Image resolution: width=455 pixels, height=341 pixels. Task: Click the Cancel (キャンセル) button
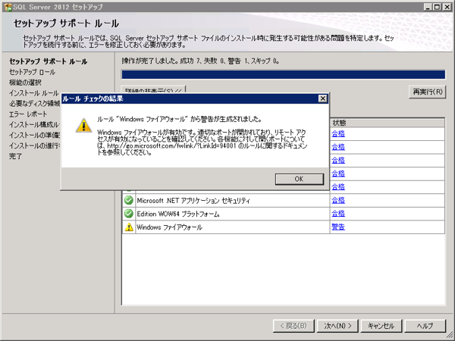click(x=381, y=326)
